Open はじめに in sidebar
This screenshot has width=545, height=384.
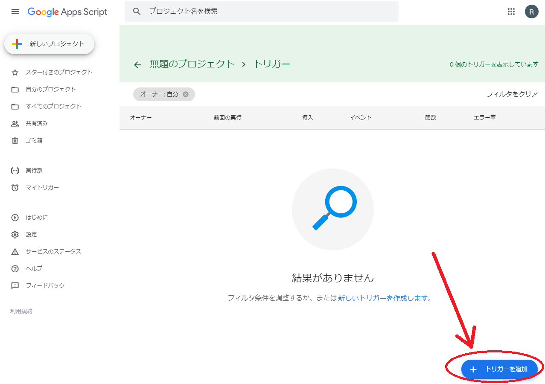37,217
